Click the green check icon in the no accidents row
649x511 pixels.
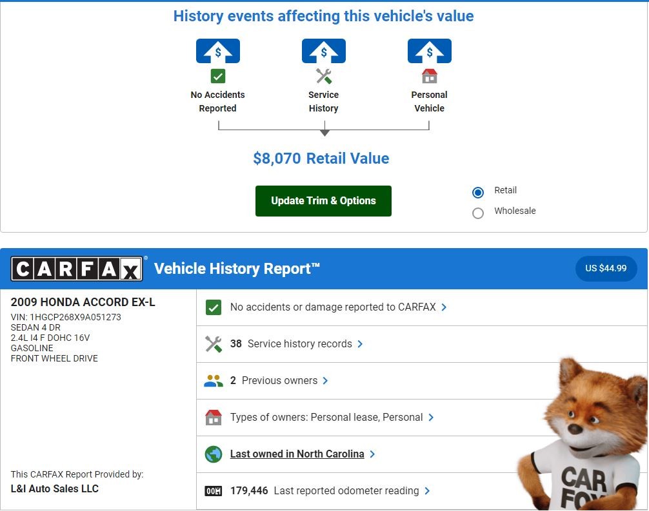(x=213, y=307)
